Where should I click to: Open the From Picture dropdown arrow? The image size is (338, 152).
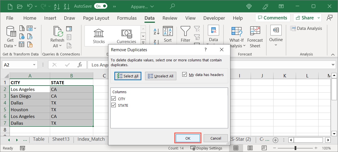[x=35, y=28]
